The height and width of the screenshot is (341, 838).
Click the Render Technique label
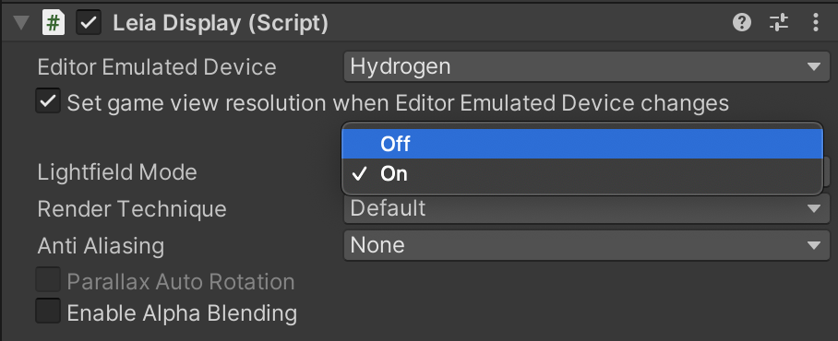132,208
